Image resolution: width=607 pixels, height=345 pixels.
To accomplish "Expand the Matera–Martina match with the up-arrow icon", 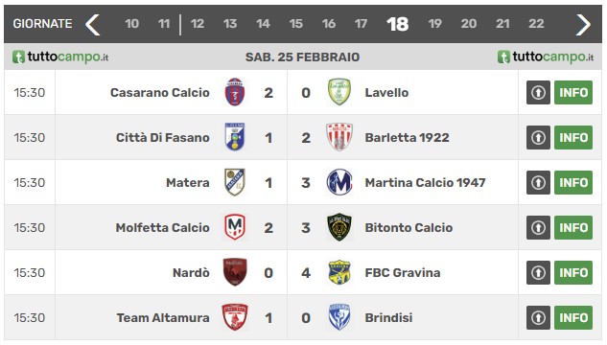I will coord(538,182).
